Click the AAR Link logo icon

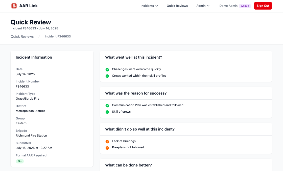pyautogui.click(x=14, y=6)
